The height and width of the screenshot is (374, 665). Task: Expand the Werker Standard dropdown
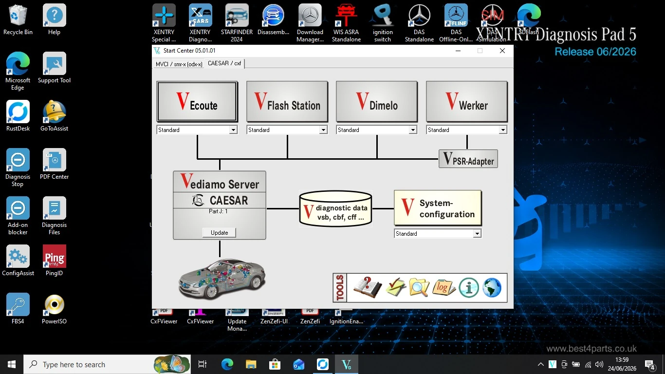[503, 130]
